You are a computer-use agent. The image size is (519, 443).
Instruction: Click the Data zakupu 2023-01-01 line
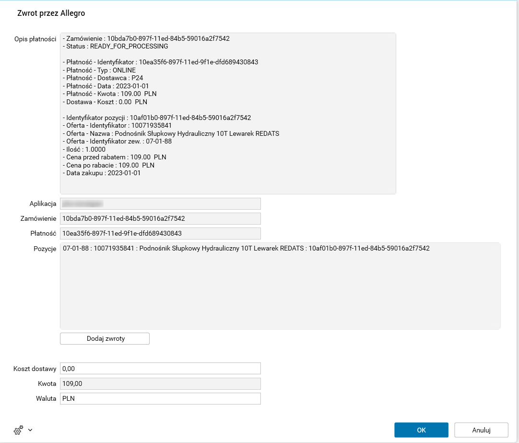click(x=101, y=173)
